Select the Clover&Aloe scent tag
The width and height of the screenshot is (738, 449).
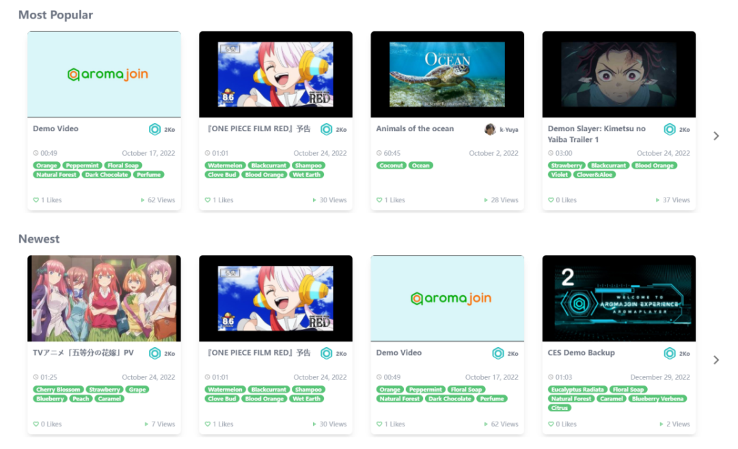[594, 175]
